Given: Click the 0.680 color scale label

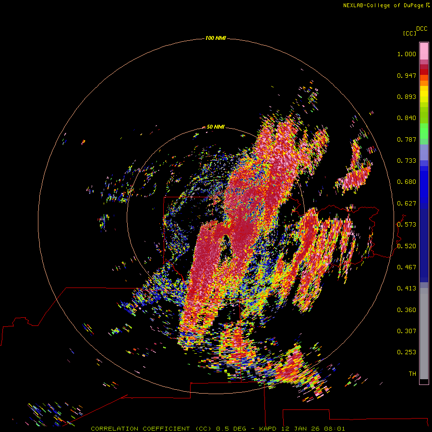Looking at the screenshot, I should point(407,182).
